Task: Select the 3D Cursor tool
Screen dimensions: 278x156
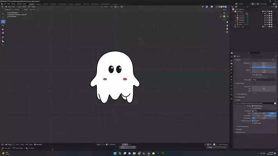Action: tap(3, 17)
